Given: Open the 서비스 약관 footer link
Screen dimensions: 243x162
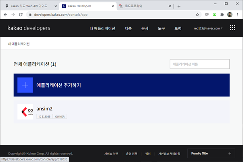Looking at the screenshot, I should [111, 154].
